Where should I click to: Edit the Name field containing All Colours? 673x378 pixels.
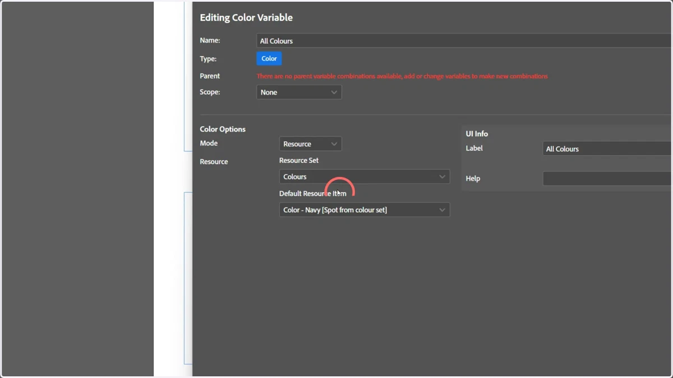pyautogui.click(x=464, y=41)
